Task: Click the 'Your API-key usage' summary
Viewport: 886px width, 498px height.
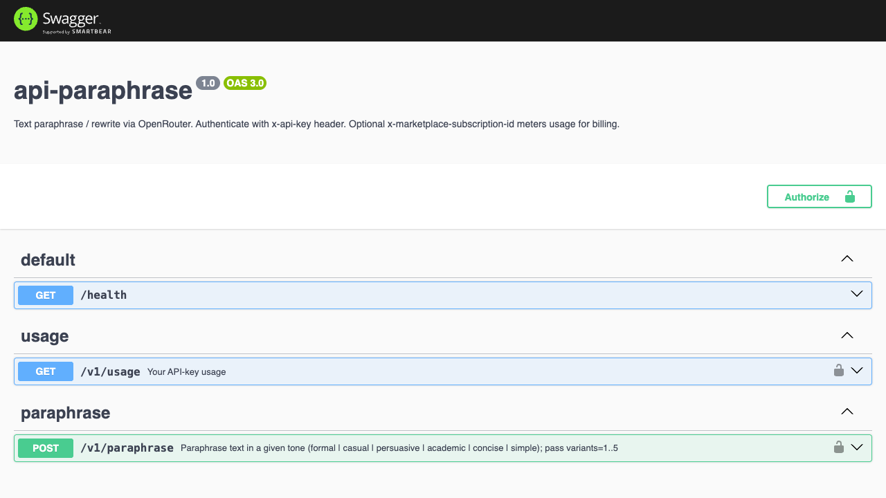Action: click(x=187, y=372)
